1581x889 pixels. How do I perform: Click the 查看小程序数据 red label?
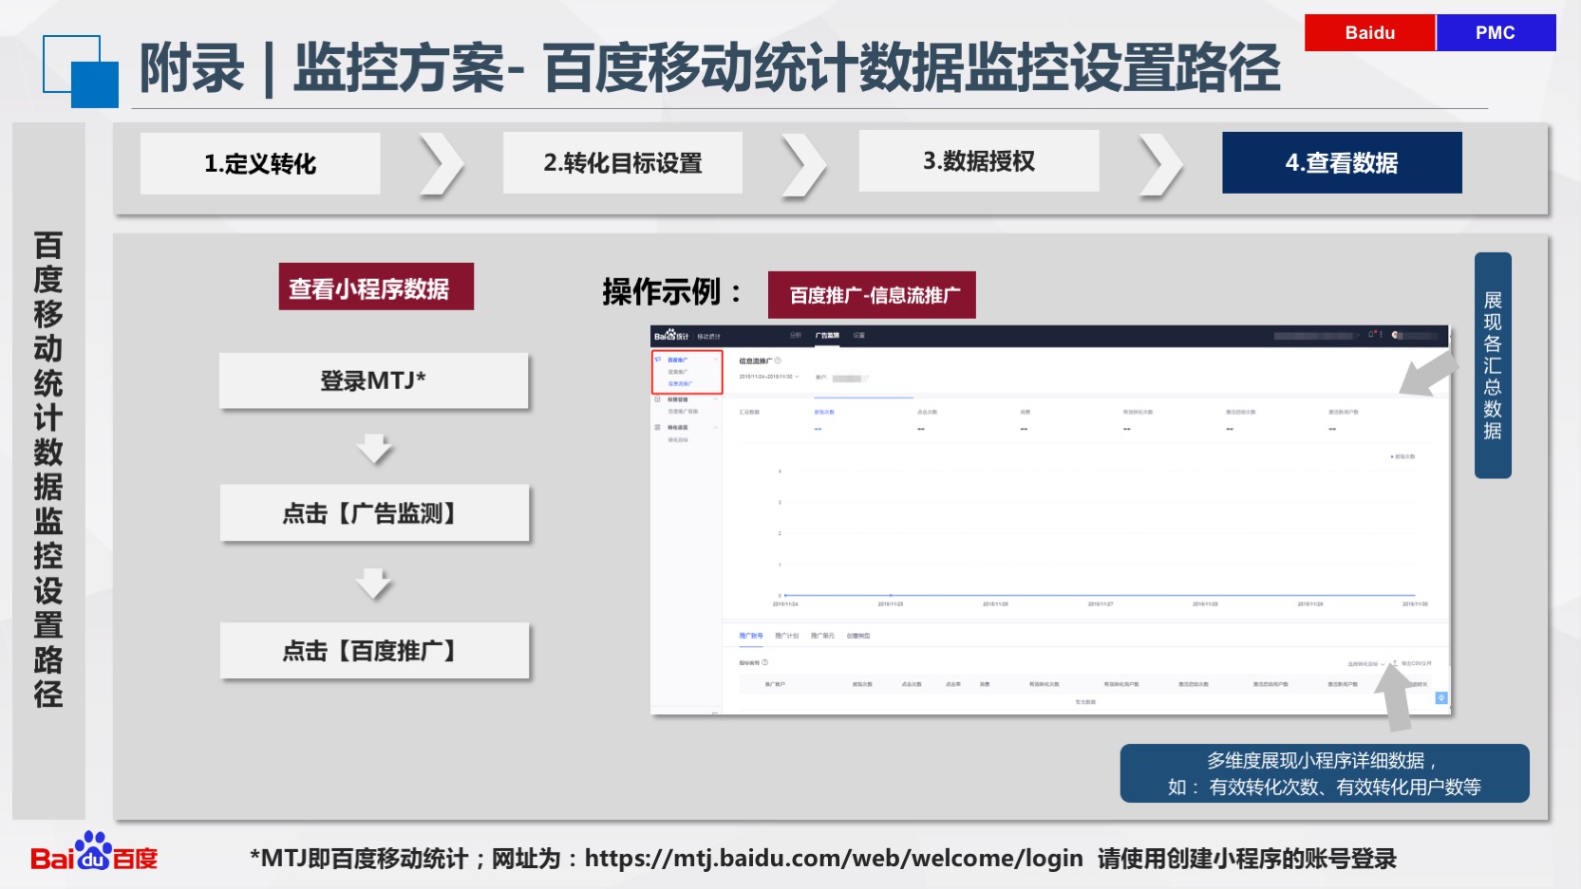pos(376,287)
